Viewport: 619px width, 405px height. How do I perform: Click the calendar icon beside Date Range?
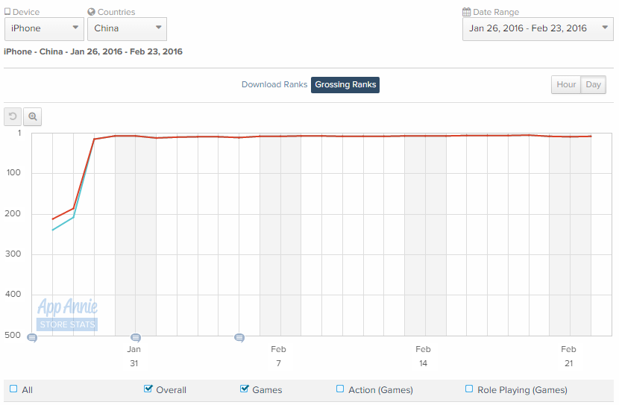pyautogui.click(x=466, y=12)
